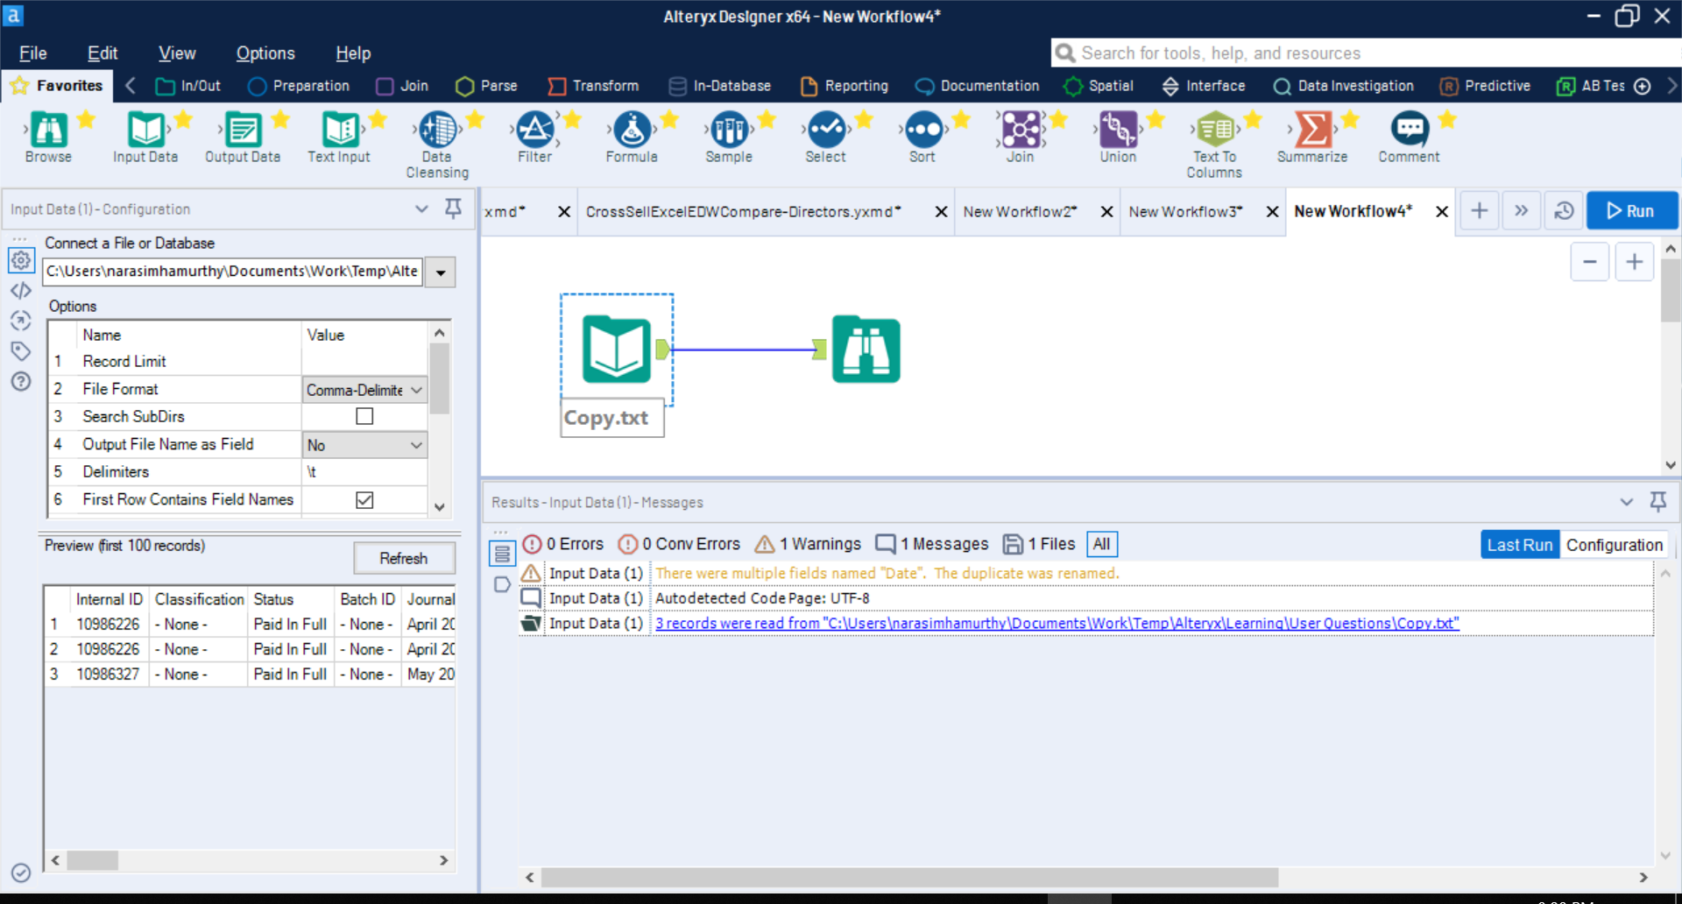Select the Formula tool icon
Image resolution: width=1682 pixels, height=904 pixels.
(x=632, y=130)
